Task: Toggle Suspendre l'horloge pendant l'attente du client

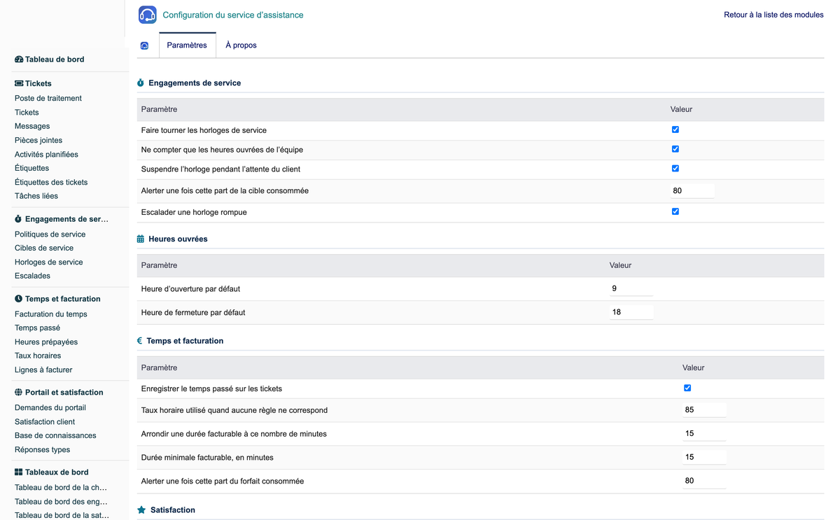Action: pyautogui.click(x=675, y=169)
